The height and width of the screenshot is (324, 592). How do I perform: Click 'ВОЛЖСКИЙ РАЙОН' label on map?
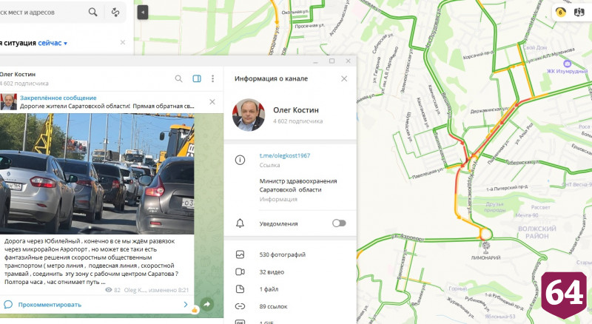coord(537,232)
